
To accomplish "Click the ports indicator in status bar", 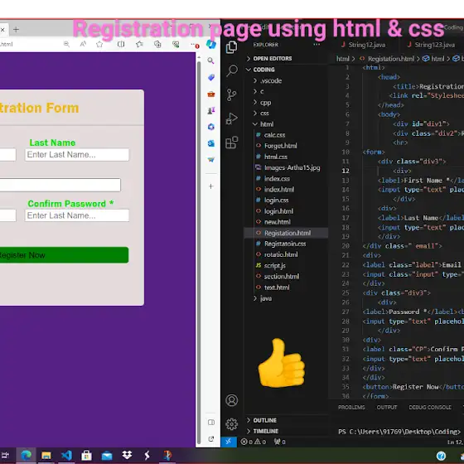I will pos(280,442).
